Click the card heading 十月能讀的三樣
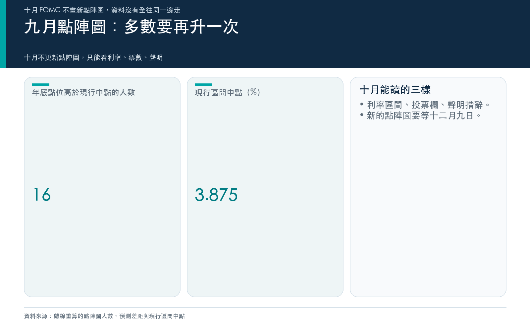530x331 pixels. coord(395,90)
